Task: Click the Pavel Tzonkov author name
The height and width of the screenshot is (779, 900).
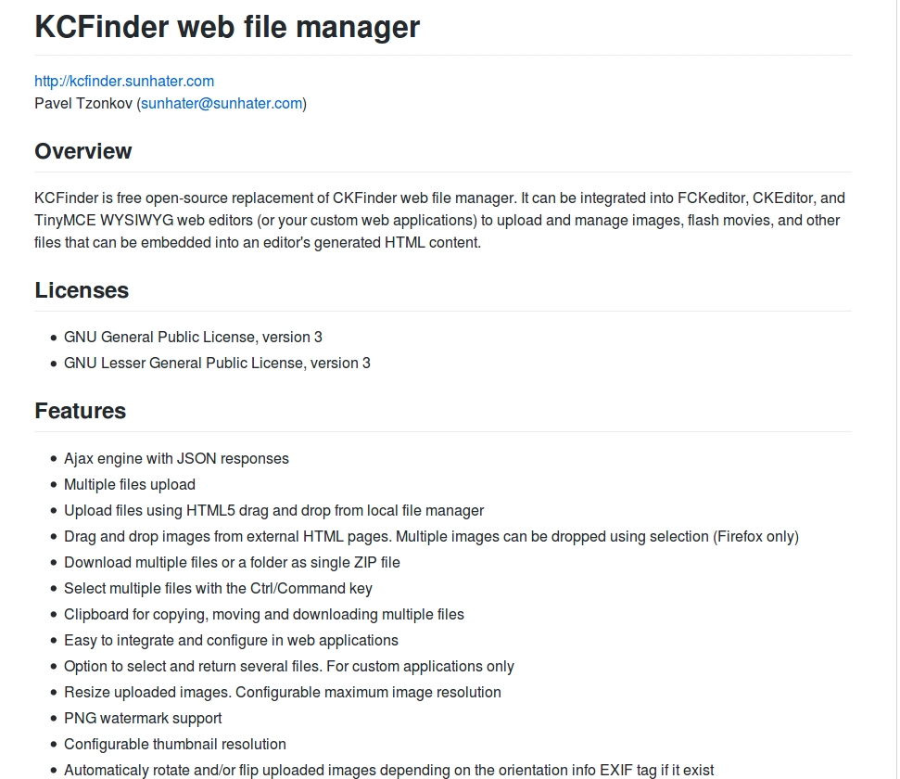Action: (83, 104)
